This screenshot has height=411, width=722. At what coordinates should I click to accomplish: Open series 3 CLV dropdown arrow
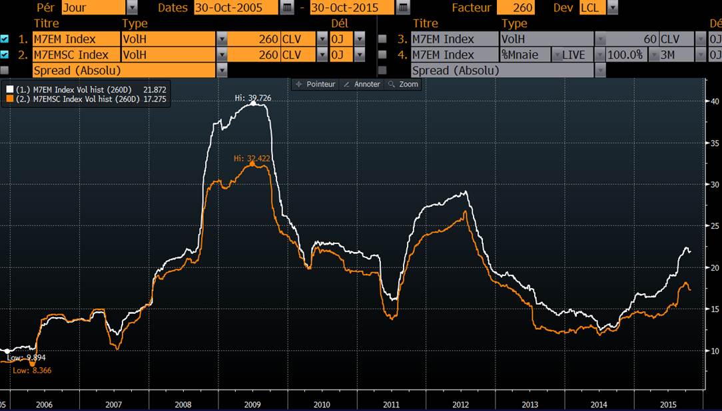[701, 39]
